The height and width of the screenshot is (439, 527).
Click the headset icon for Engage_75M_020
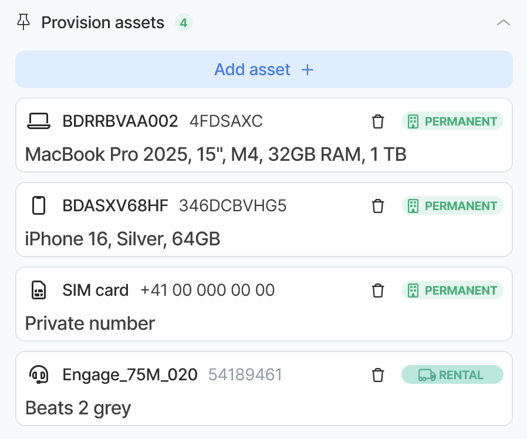(39, 375)
